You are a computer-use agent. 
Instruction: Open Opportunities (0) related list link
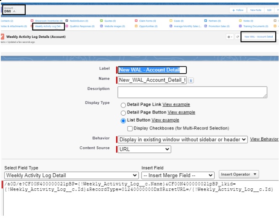click(148, 26)
